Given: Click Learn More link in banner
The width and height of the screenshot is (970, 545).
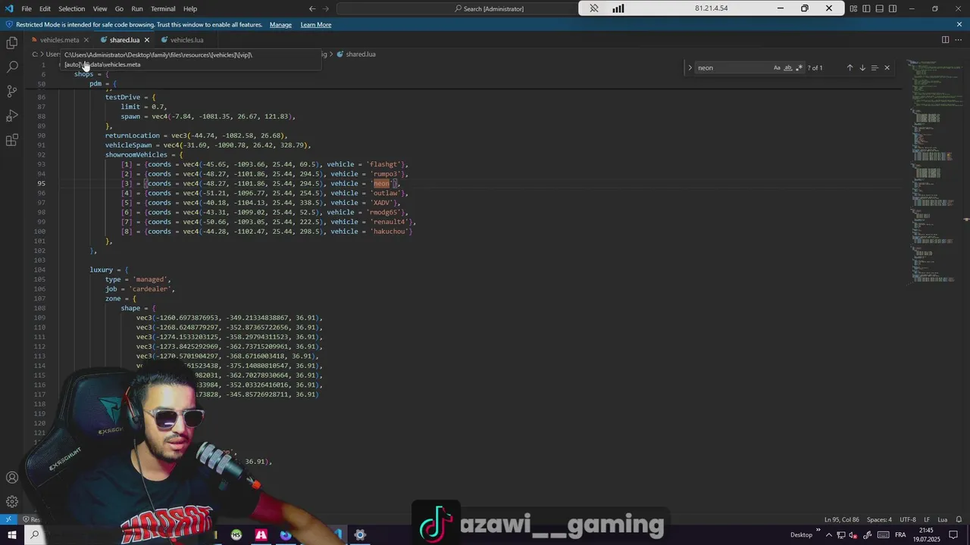Looking at the screenshot, I should 315,24.
